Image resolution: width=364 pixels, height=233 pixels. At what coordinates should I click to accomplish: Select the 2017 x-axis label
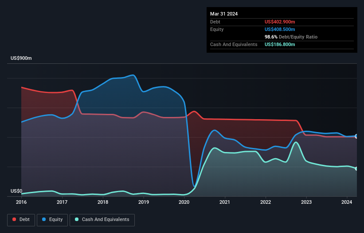pos(62,202)
